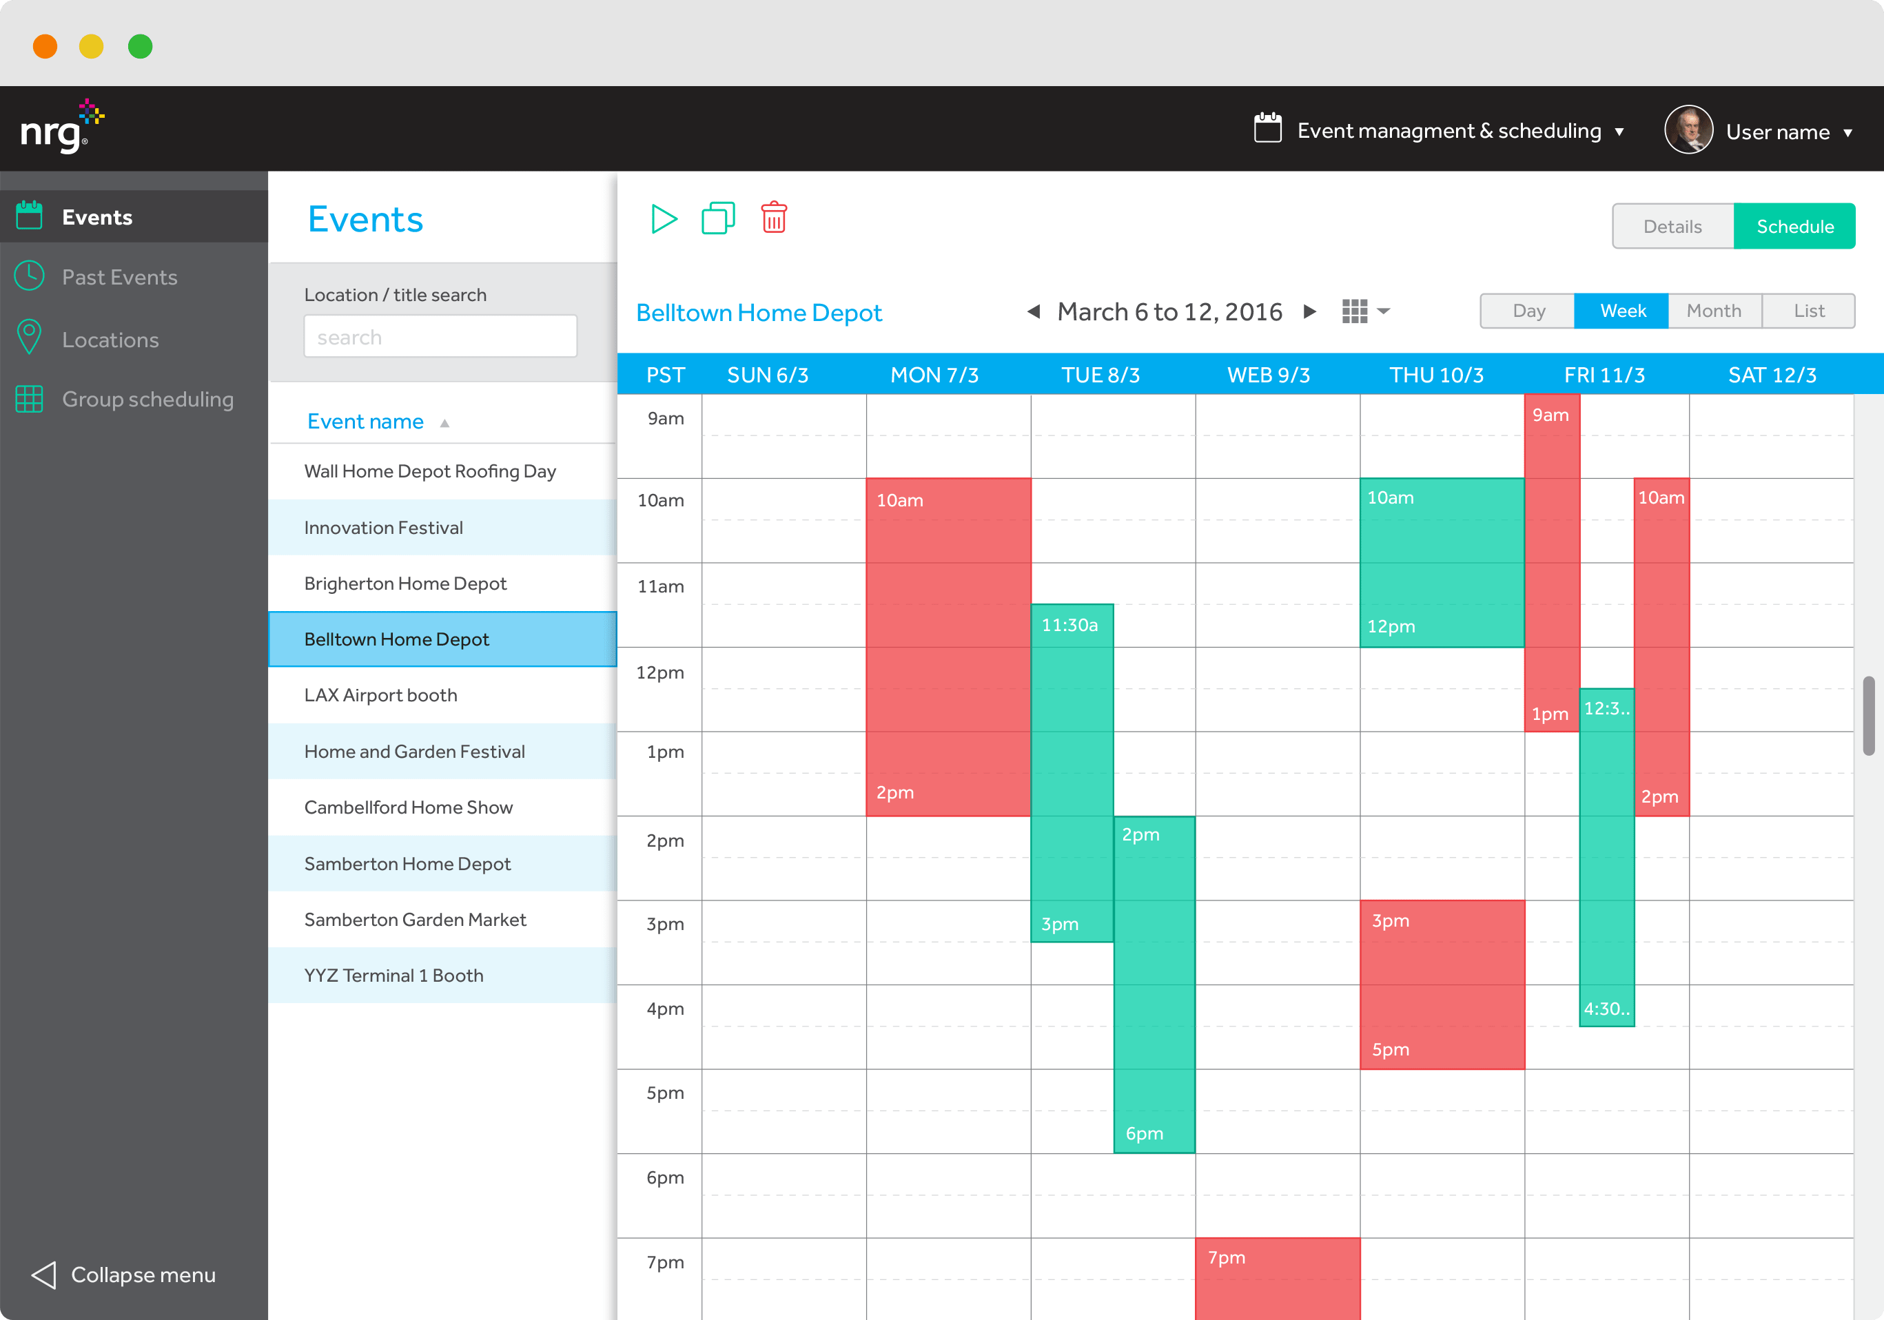Select the List view
The image size is (1884, 1320).
tap(1808, 311)
